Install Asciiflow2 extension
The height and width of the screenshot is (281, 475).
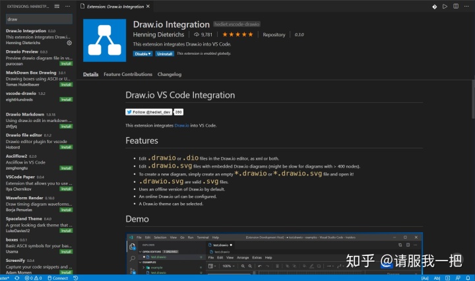tap(66, 168)
